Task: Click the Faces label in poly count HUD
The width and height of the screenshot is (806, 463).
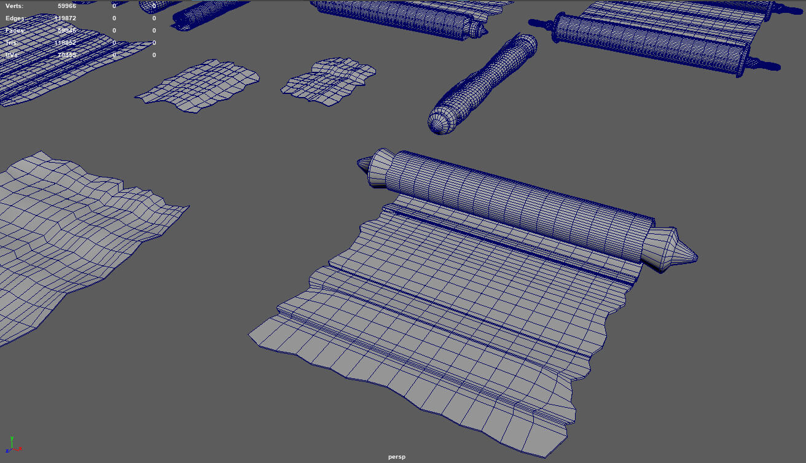Action: point(15,31)
